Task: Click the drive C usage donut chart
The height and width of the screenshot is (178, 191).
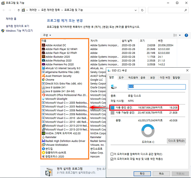Action: [148, 131]
